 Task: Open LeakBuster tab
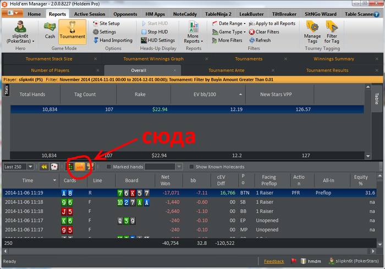(x=251, y=14)
